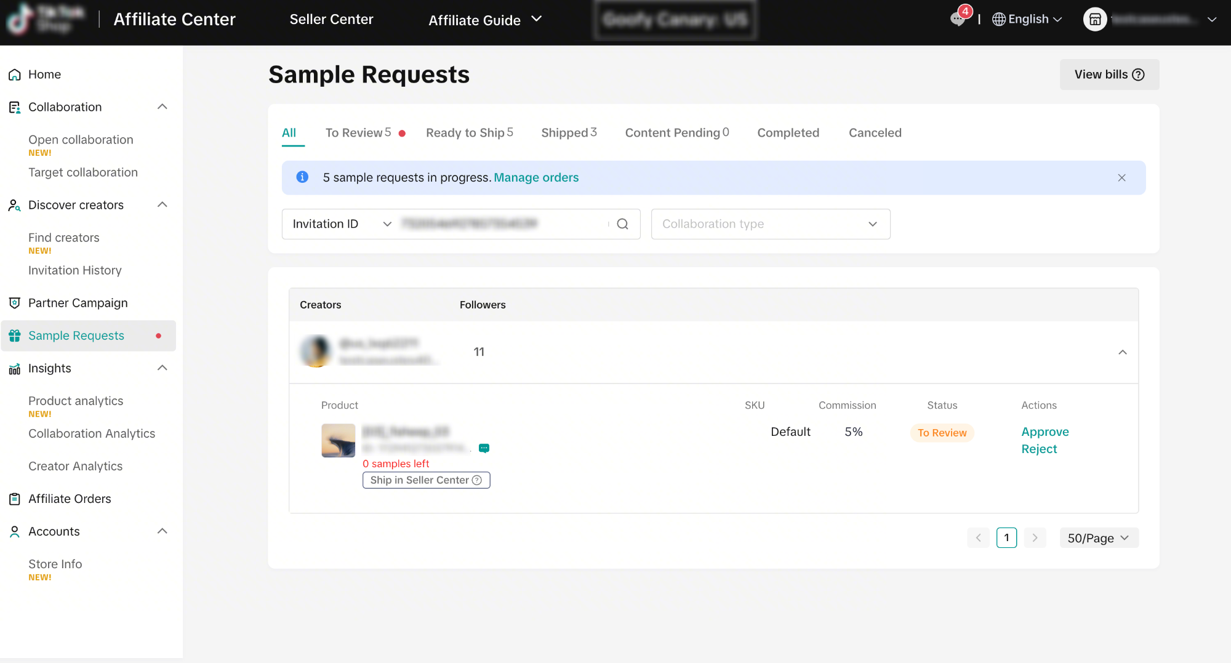The width and height of the screenshot is (1231, 663).
Task: Switch to the To Review tab
Action: coord(358,133)
